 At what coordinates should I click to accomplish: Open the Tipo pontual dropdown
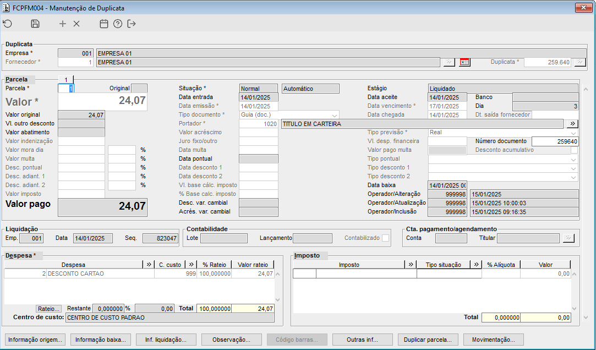[573, 159]
